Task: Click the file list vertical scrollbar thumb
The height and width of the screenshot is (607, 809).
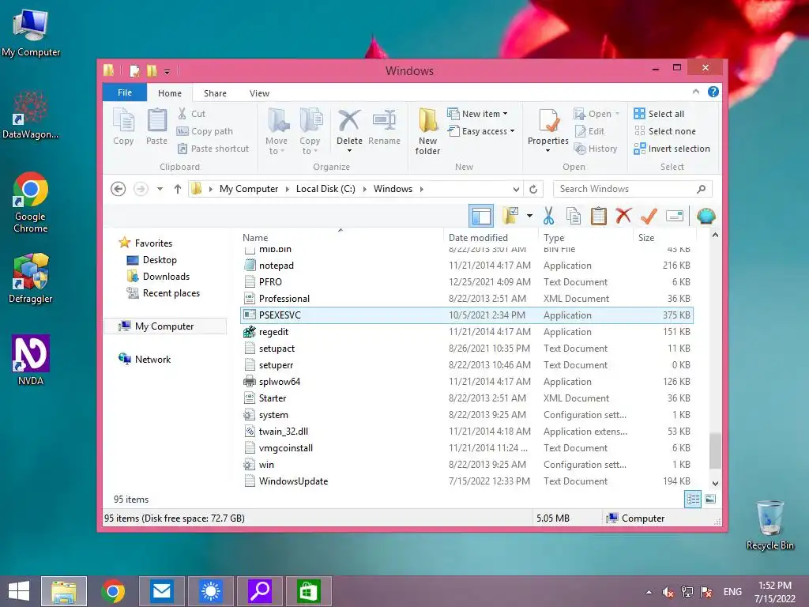Action: coord(715,450)
